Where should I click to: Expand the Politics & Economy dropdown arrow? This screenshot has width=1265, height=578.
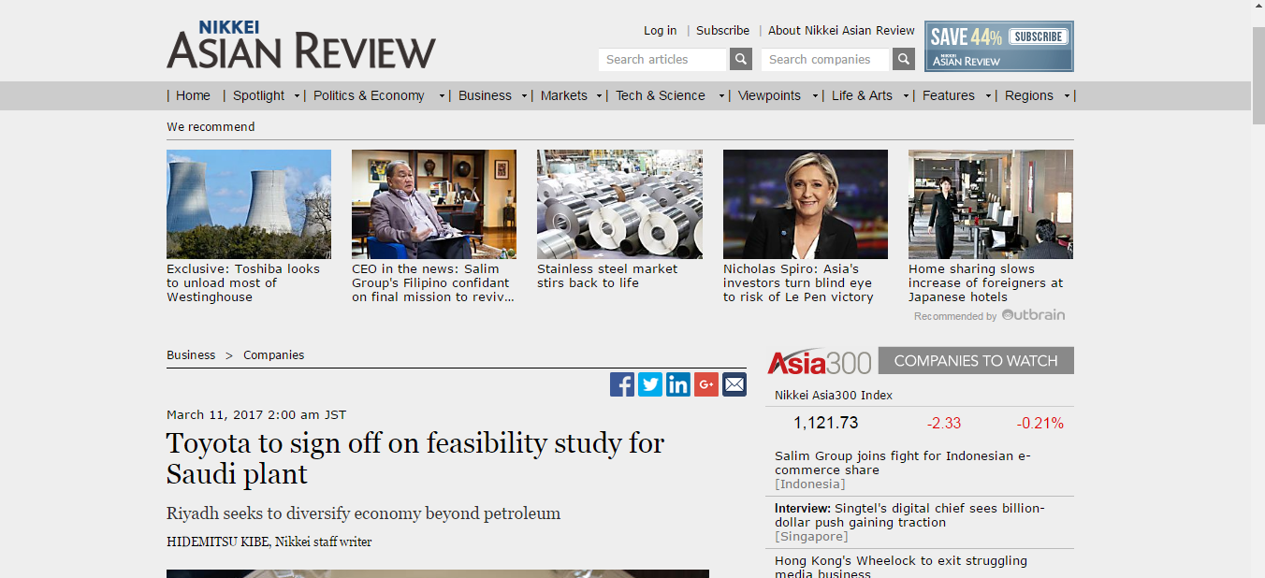tap(442, 96)
